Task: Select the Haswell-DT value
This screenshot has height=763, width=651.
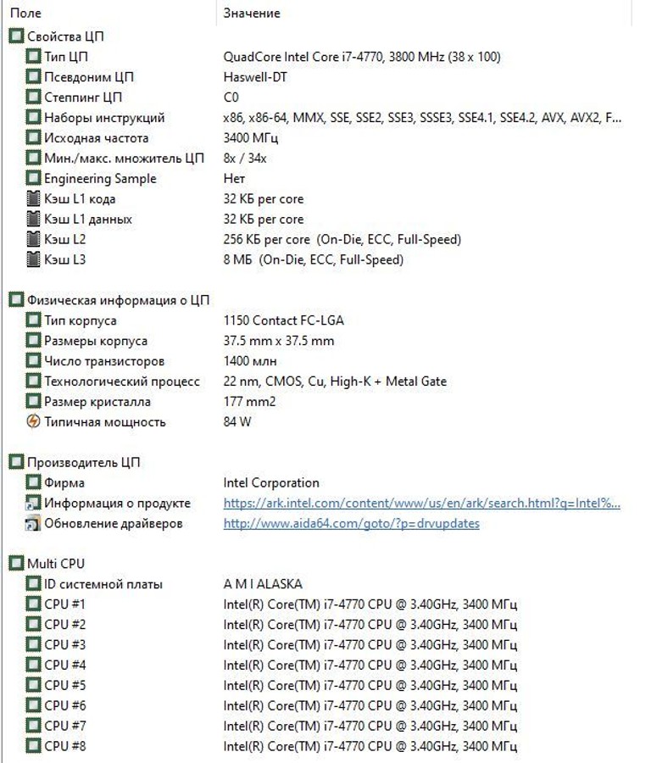Action: pos(255,77)
